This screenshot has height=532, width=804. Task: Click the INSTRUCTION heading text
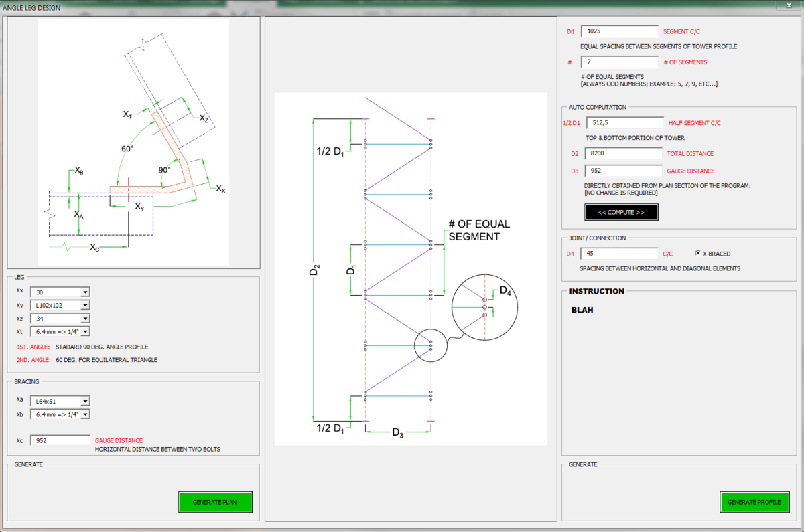point(596,292)
